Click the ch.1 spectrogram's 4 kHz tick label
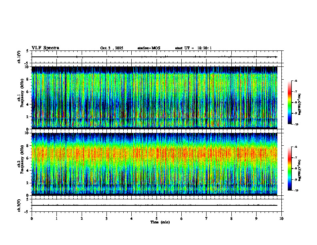The height and width of the screenshot is (245, 317). point(28,104)
